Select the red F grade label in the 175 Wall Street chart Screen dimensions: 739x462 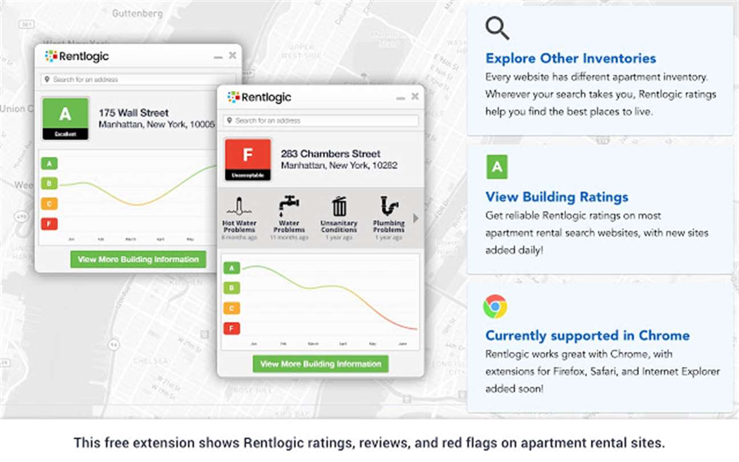49,224
